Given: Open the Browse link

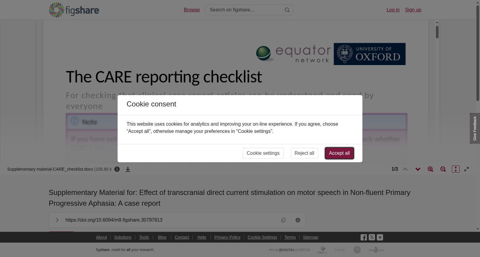Looking at the screenshot, I should [192, 10].
